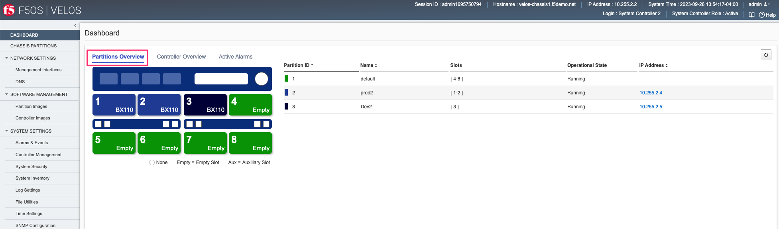Click slots value '[ 4-8 ]'
The height and width of the screenshot is (229, 779).
[457, 79]
